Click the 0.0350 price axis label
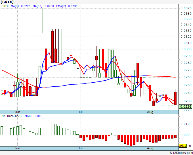Viewport: 193px width, 155px height. tap(186, 19)
